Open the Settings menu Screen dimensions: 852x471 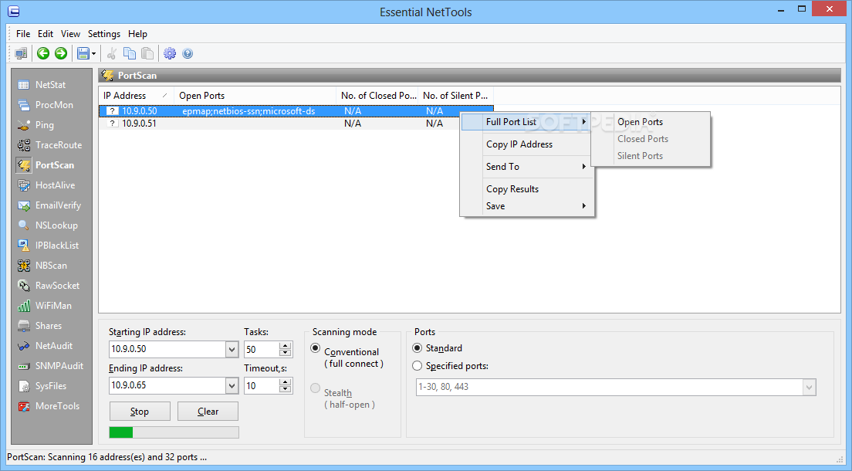103,34
